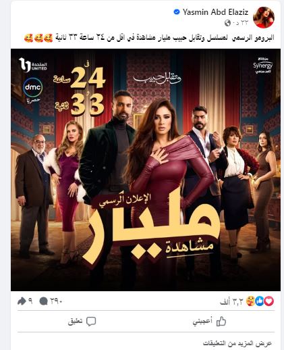Open the series poster image
Image resolution: width=284 pixels, height=350 pixels.
pos(146,170)
